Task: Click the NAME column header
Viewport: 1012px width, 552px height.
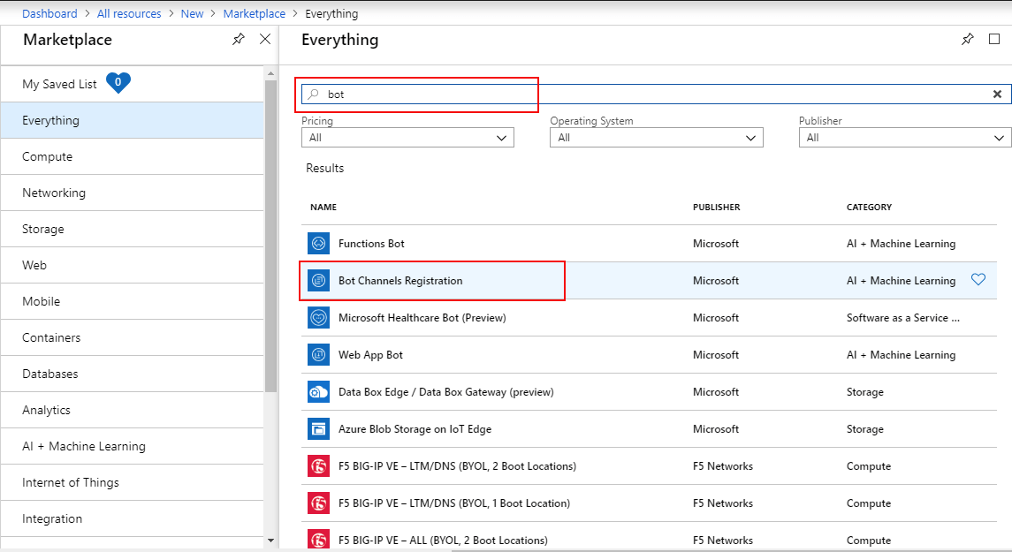Action: pos(323,207)
